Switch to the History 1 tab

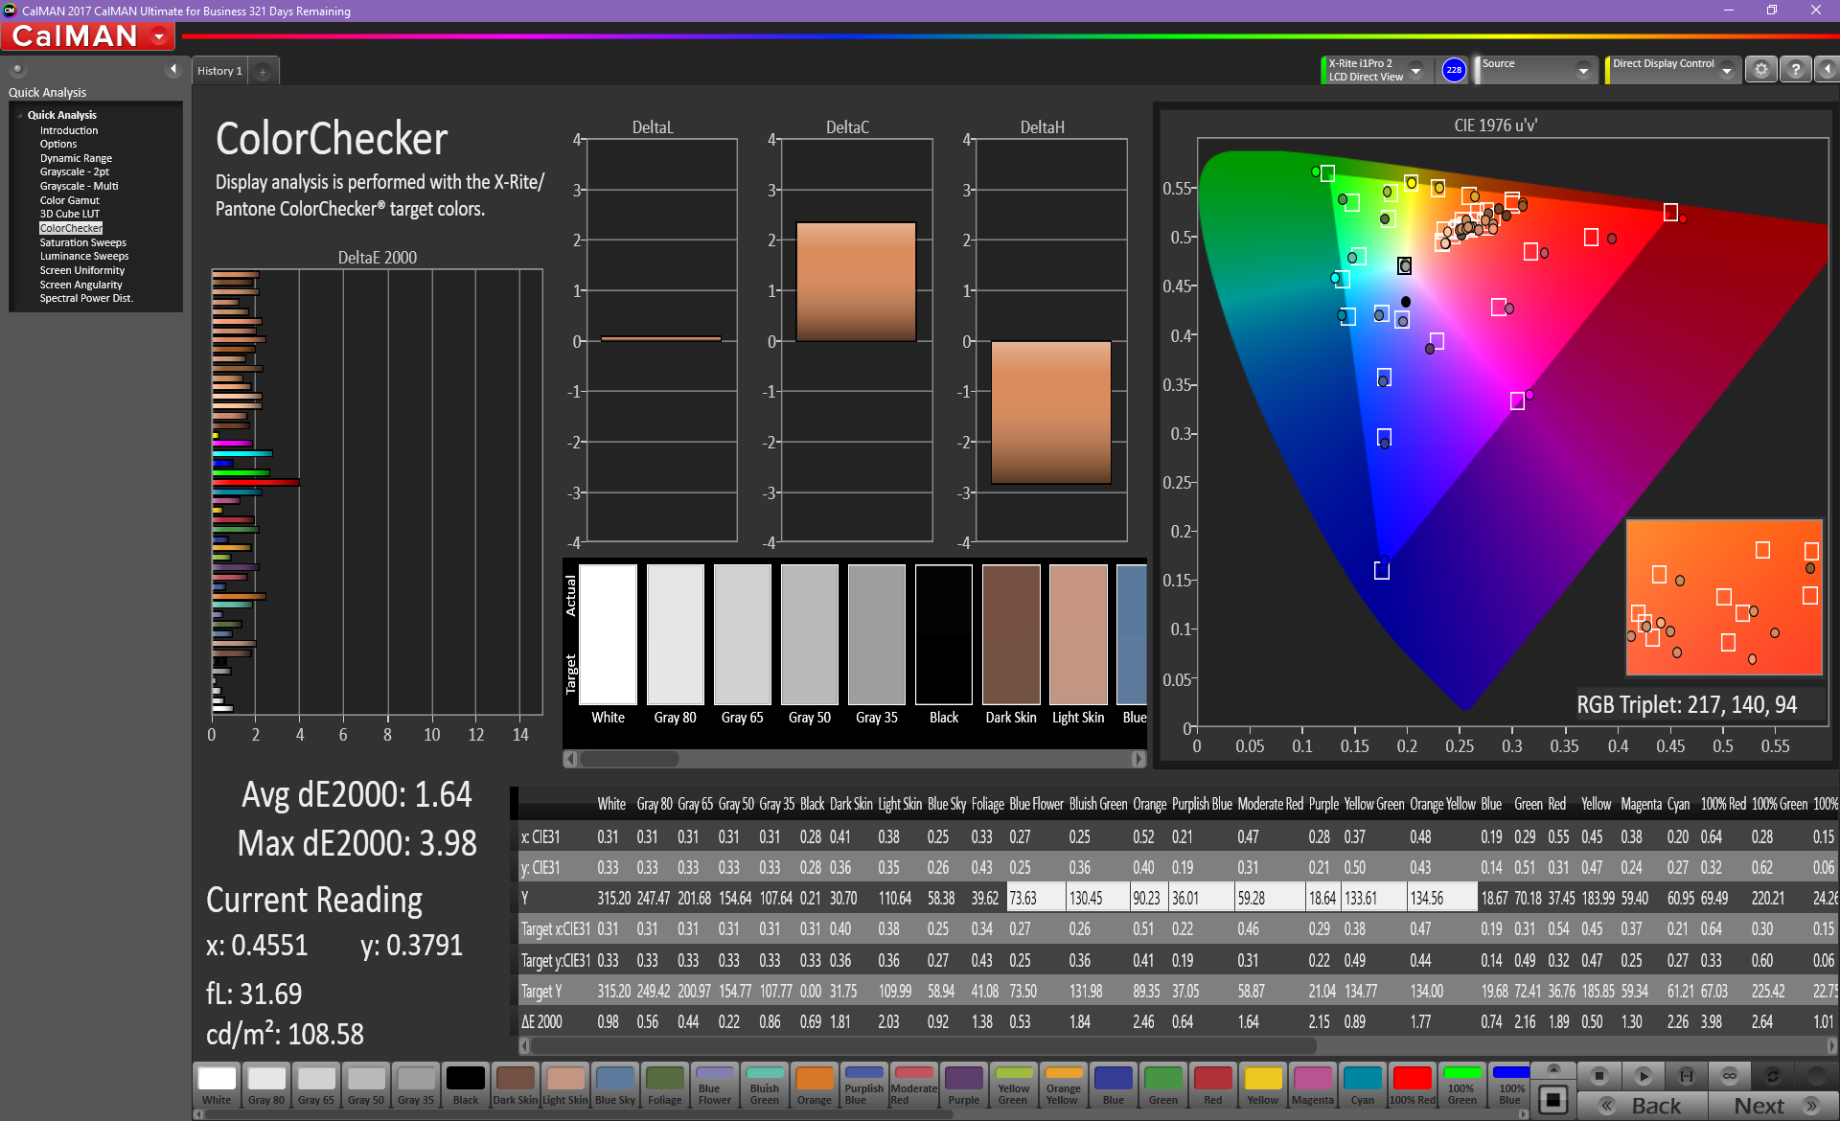(219, 71)
